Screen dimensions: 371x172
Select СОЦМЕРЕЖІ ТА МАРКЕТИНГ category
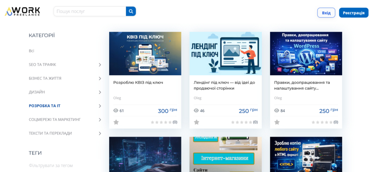click(54, 119)
